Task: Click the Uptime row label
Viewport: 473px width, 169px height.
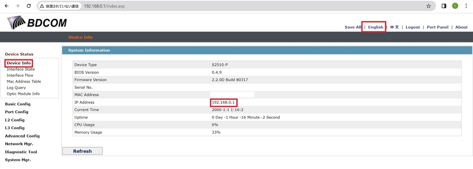Action: [x=81, y=117]
